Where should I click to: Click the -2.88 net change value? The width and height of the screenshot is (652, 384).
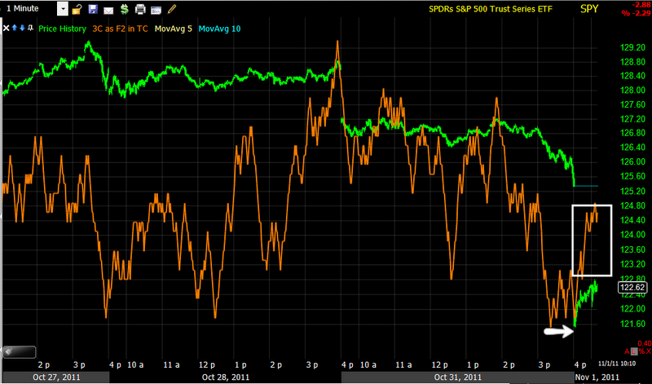tap(641, 4)
